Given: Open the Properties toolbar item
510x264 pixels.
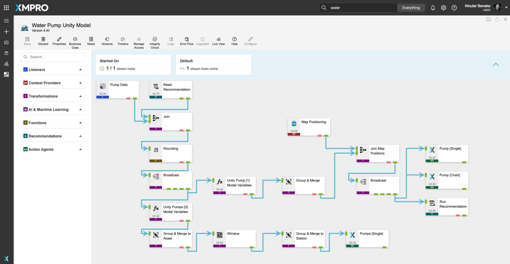Looking at the screenshot, I should click(59, 40).
